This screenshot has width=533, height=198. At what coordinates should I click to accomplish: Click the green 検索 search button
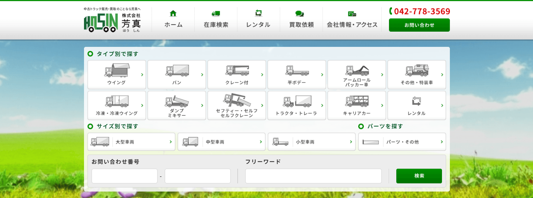pyautogui.click(x=419, y=176)
